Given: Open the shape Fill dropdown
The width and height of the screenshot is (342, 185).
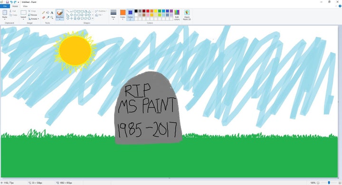Looking at the screenshot, I should point(99,15).
